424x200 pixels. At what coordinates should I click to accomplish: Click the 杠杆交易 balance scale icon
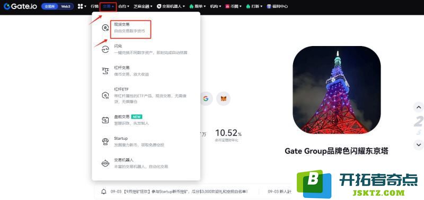[x=105, y=71]
